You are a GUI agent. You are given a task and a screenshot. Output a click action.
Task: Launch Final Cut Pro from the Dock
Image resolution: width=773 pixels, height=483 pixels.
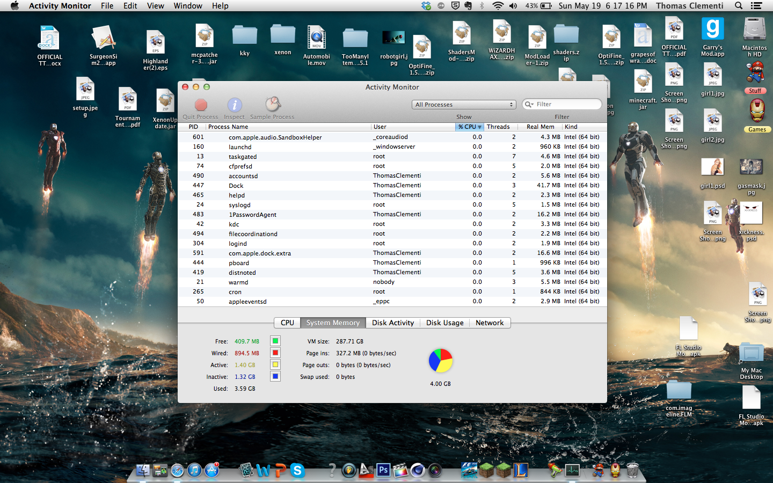click(x=400, y=471)
